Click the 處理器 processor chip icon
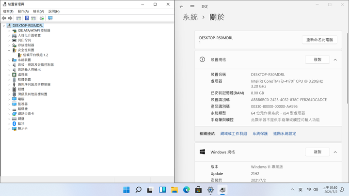Viewport: 349px width, 196px height. (14, 75)
